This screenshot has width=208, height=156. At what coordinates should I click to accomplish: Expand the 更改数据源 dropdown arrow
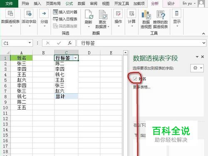click(x=109, y=27)
